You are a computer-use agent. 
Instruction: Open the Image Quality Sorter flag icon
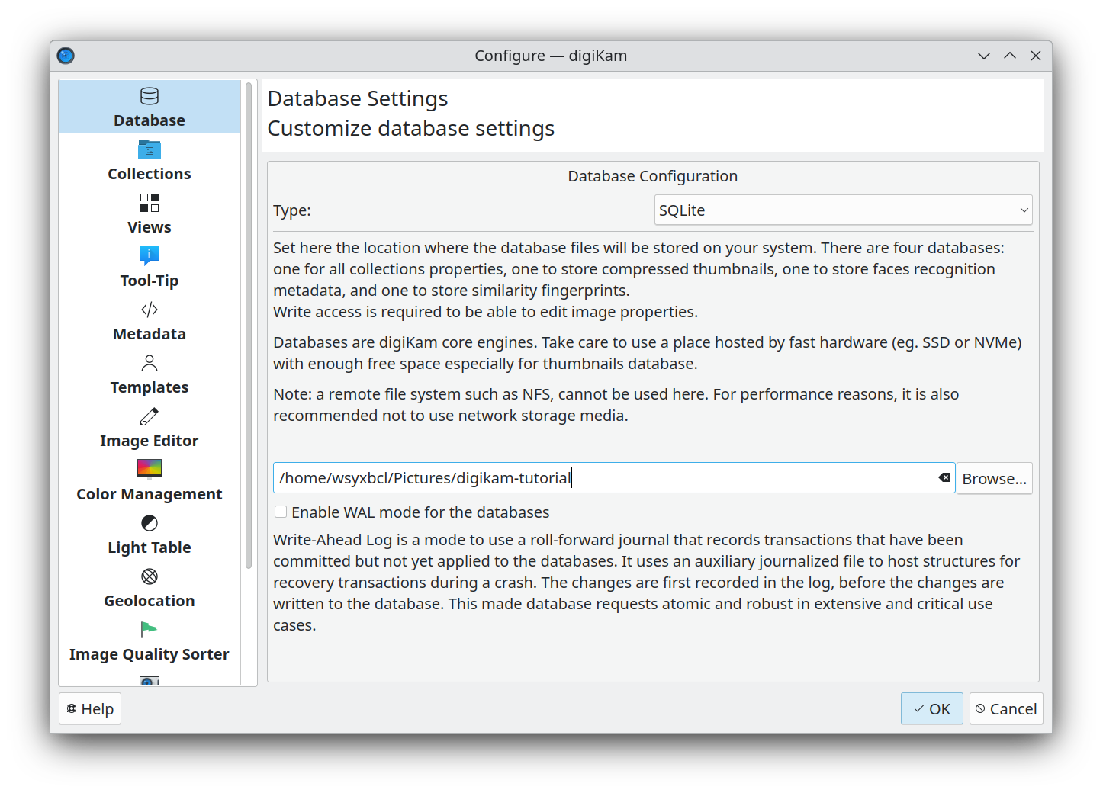pos(150,630)
